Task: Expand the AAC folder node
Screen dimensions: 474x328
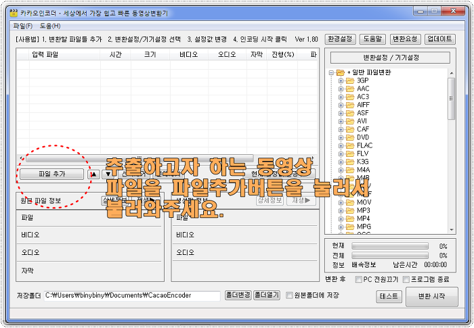Action: pyautogui.click(x=341, y=89)
